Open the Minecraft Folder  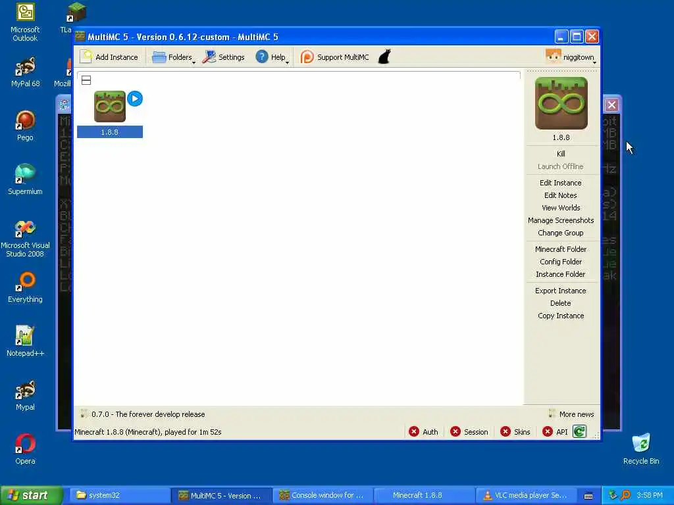(x=561, y=249)
